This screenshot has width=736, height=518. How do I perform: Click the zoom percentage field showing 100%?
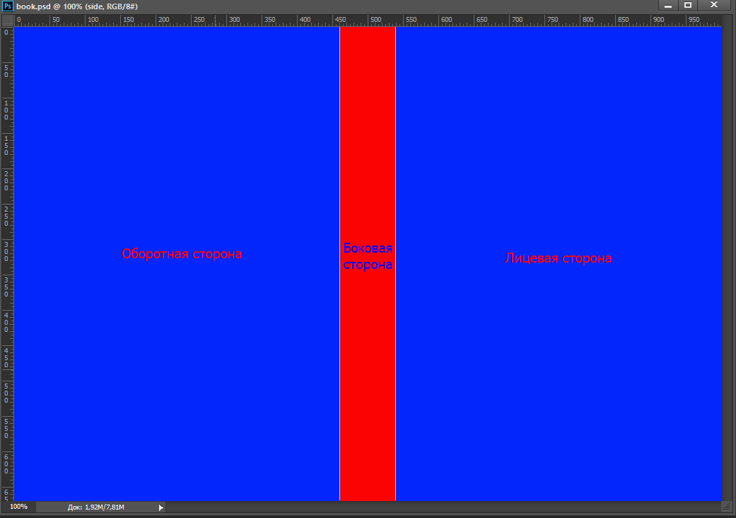point(19,507)
